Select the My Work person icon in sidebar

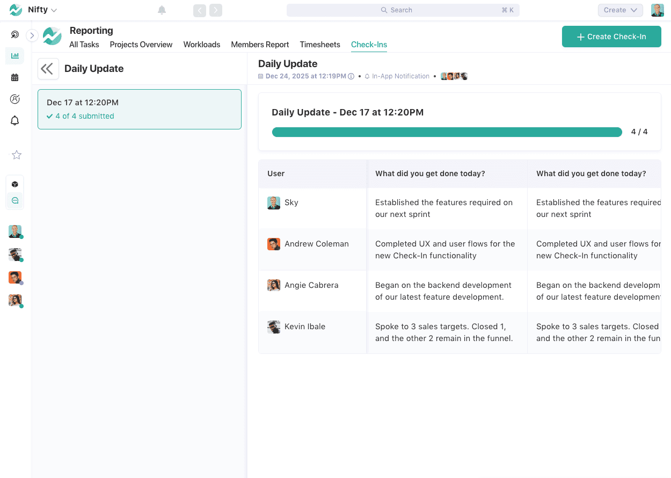14,99
